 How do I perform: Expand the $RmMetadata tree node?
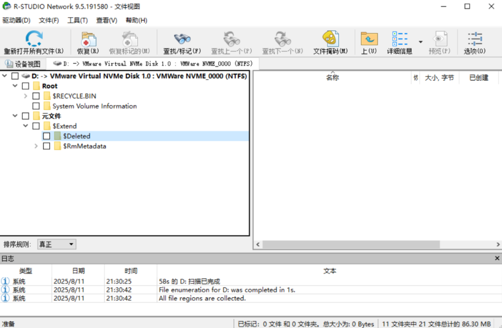36,146
